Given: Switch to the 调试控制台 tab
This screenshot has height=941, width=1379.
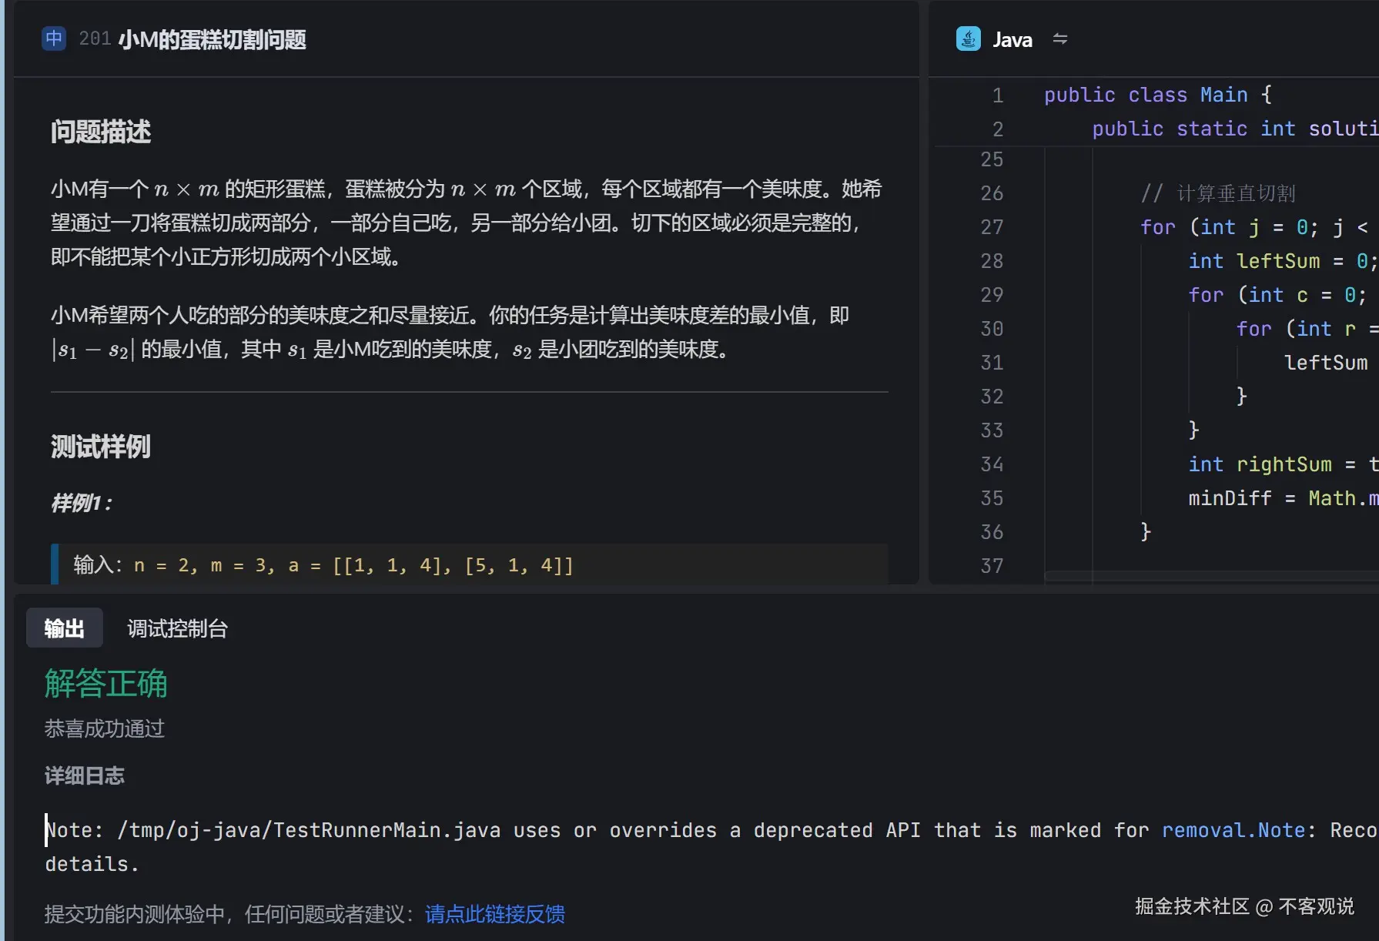Looking at the screenshot, I should click(176, 628).
